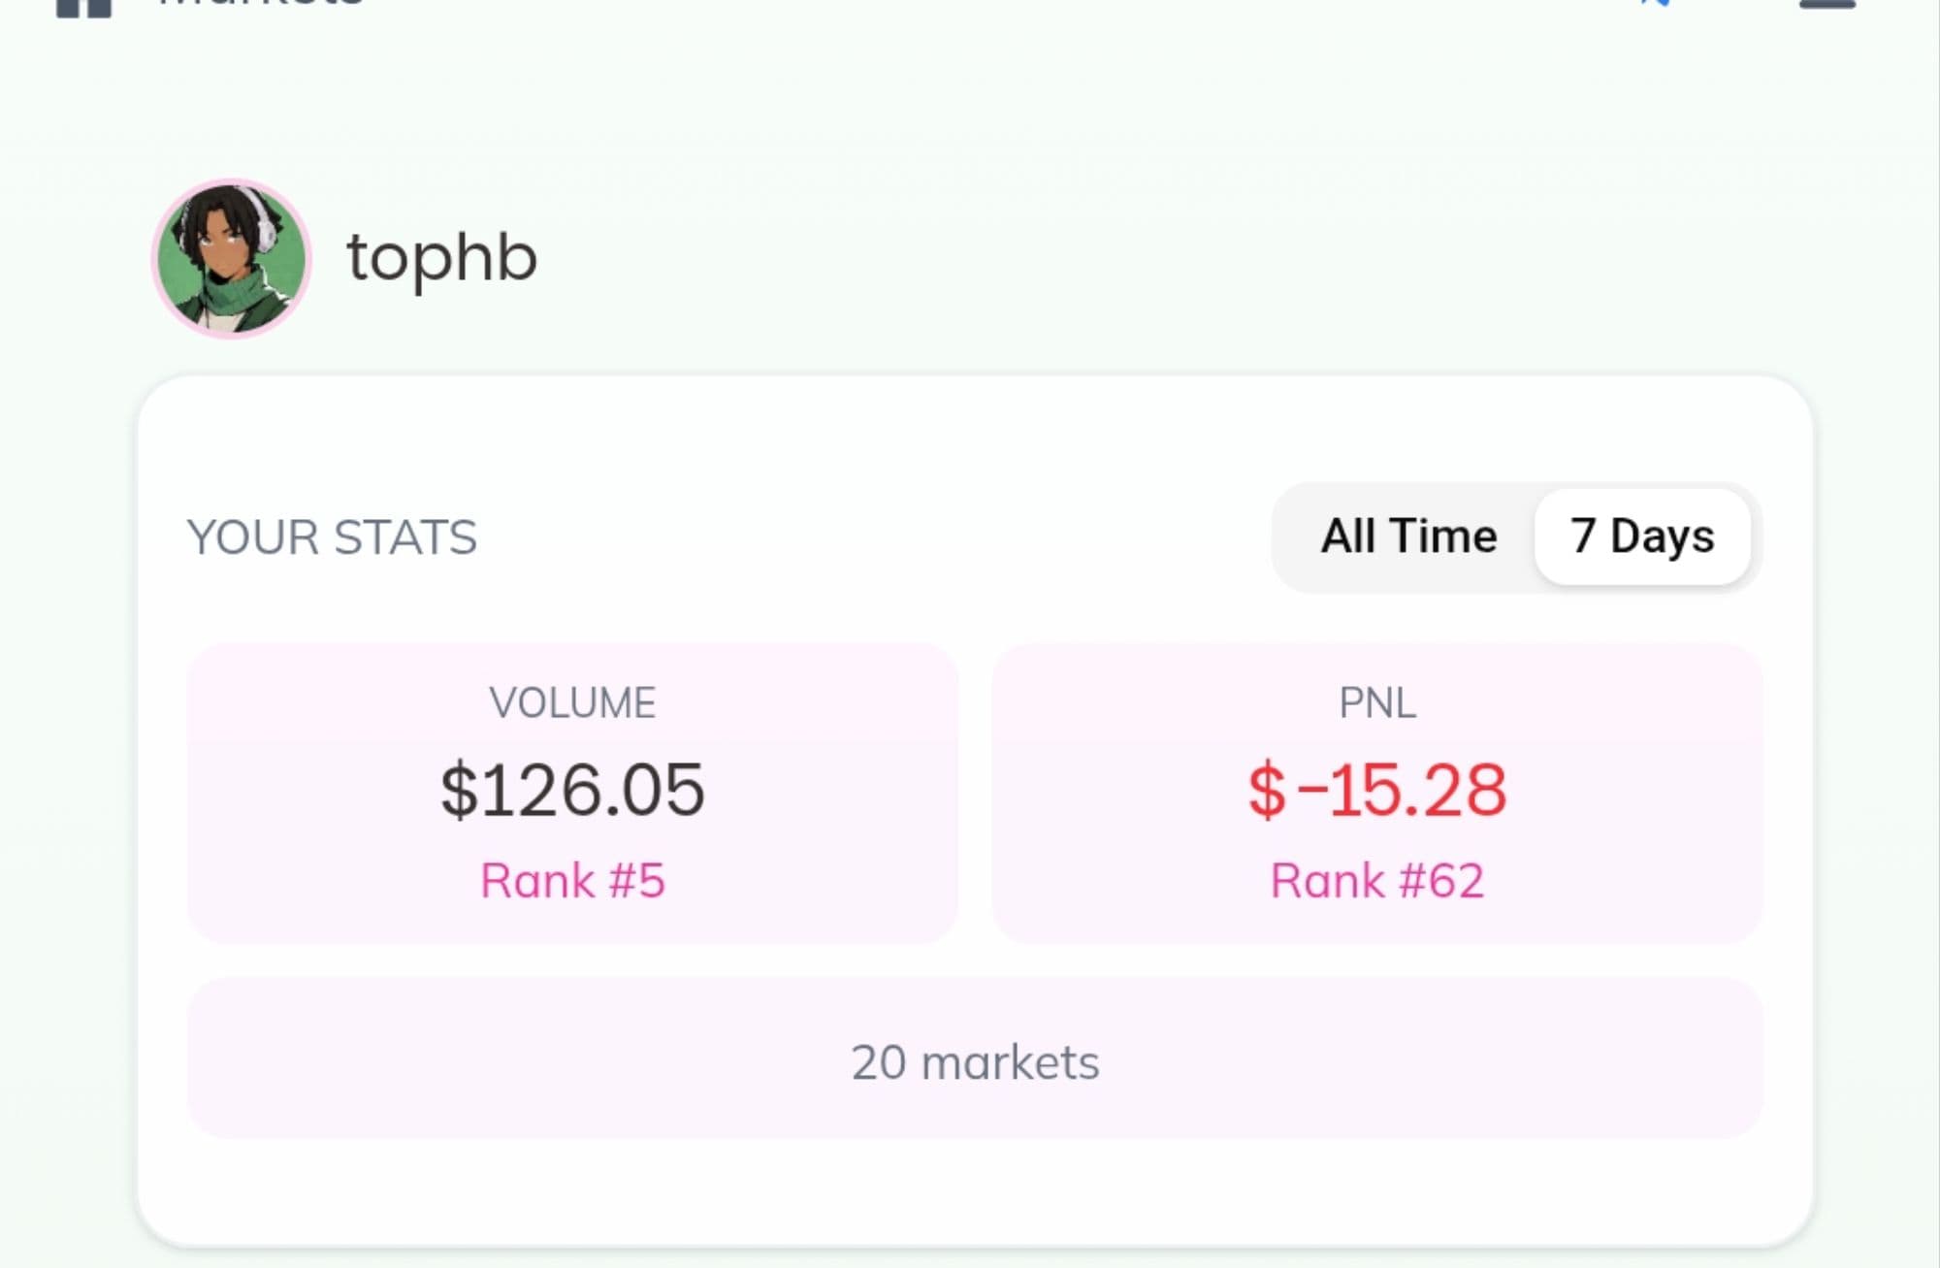Click the tophb username text

click(441, 258)
